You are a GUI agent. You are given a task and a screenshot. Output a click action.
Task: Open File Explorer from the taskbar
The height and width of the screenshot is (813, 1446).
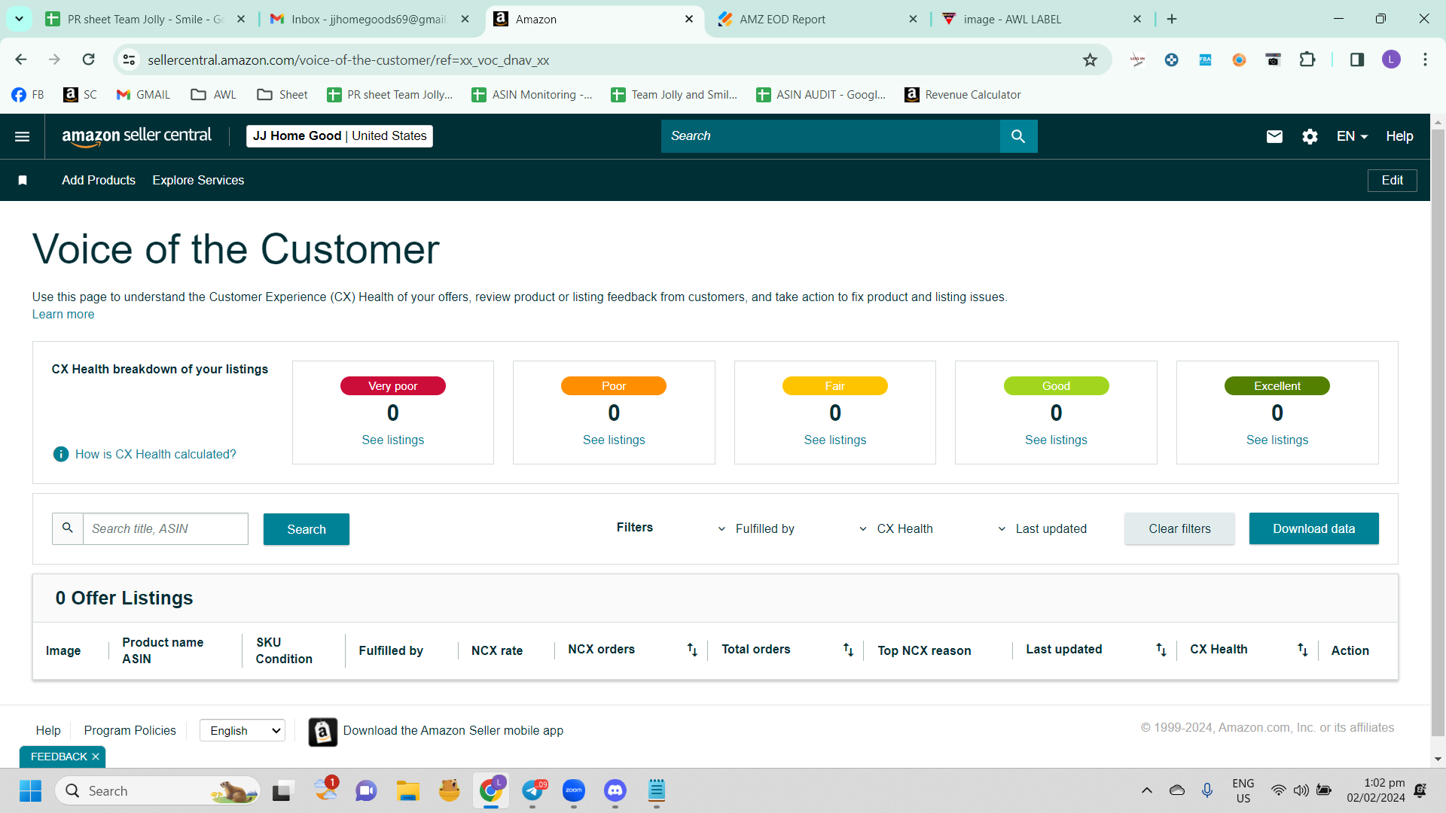point(408,790)
